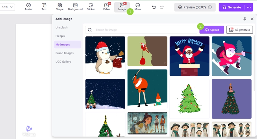Select the My Images tab
Image resolution: width=257 pixels, height=139 pixels.
coord(67,45)
